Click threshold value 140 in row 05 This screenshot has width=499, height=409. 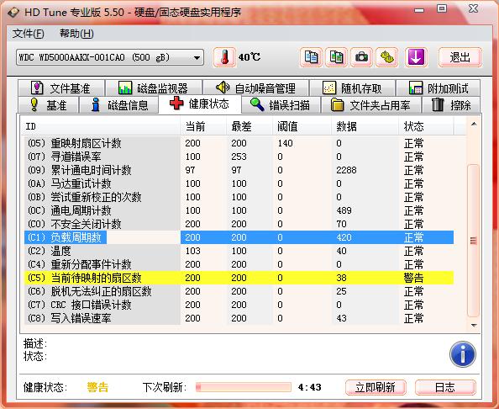285,143
